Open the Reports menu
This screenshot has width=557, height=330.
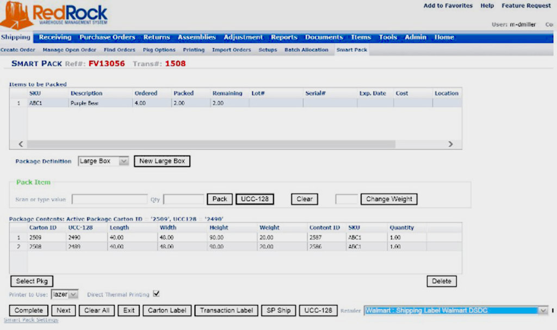coord(284,37)
